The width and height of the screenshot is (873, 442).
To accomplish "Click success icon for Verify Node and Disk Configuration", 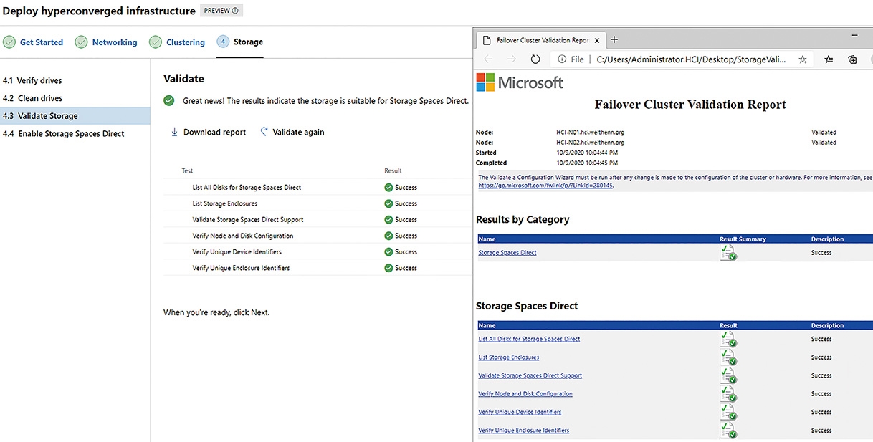I will 388,236.
